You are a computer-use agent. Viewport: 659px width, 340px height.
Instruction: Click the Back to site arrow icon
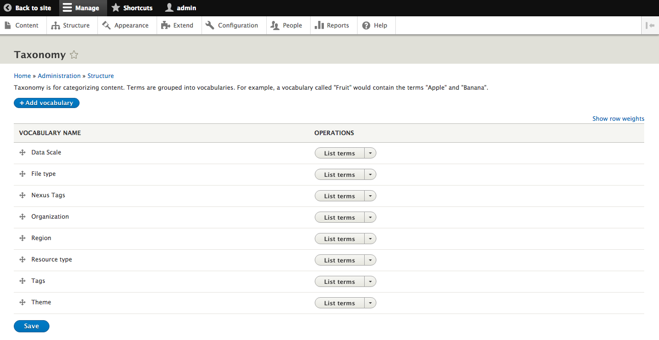click(8, 8)
